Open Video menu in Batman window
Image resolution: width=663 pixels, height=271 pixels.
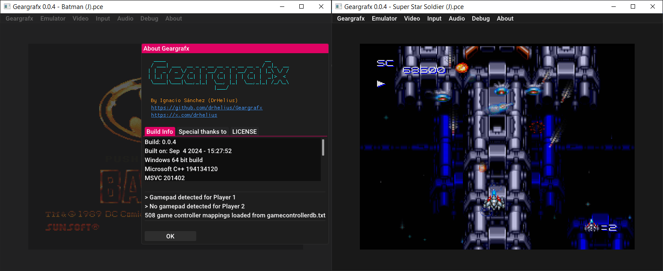click(81, 18)
